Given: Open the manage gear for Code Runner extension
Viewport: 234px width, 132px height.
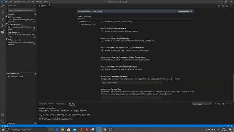Looking at the screenshot, I should point(34,37).
